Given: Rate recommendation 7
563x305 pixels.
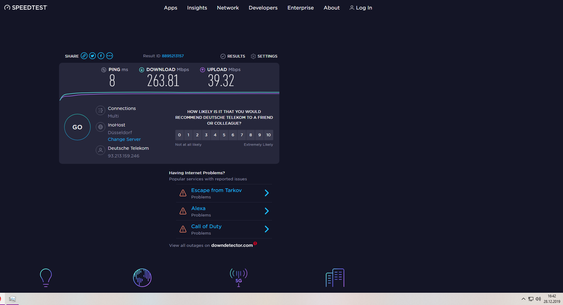Looking at the screenshot, I should [242, 135].
